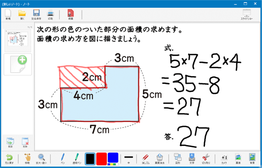Screen dimensions: 262x168
Task: Click the handwritten formula 5×7−2×4
Action: (x=205, y=61)
